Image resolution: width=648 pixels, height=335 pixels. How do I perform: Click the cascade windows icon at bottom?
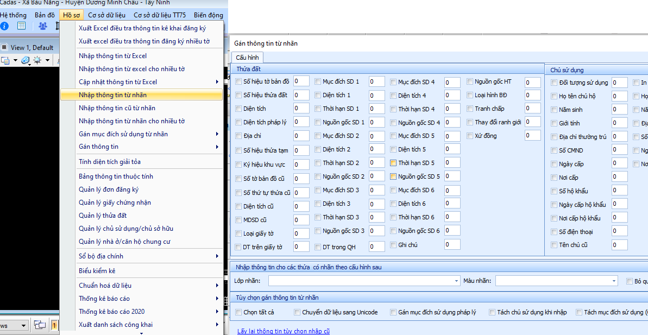(x=40, y=325)
